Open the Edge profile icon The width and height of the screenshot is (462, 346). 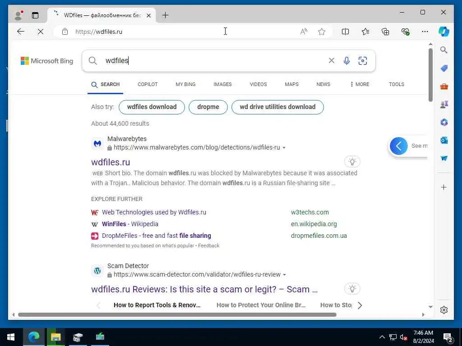tap(19, 15)
